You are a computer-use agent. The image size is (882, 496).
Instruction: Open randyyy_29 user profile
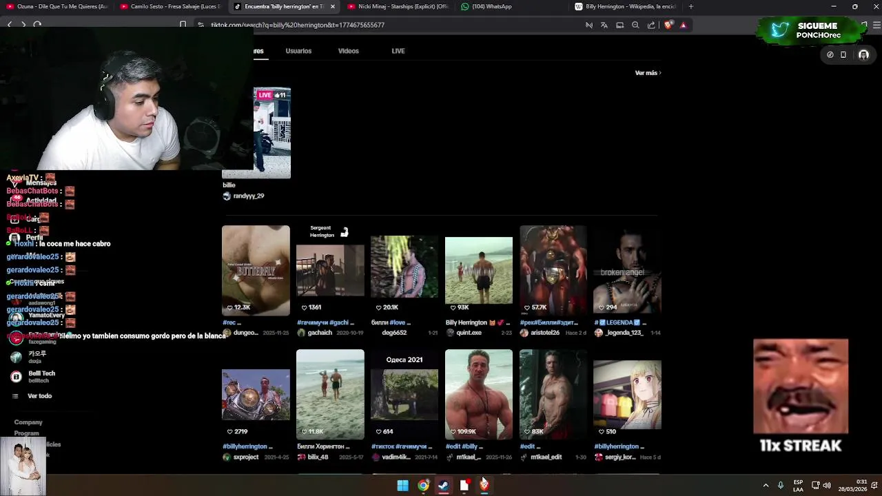[248, 196]
